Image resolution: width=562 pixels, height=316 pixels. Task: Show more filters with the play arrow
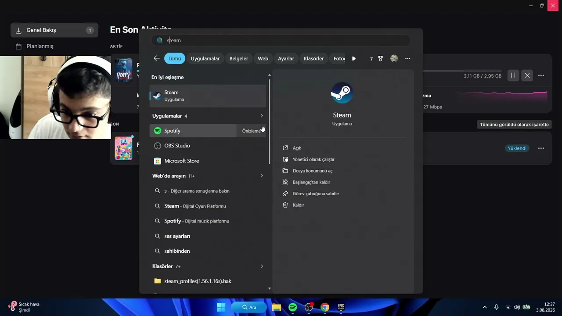[x=354, y=58]
